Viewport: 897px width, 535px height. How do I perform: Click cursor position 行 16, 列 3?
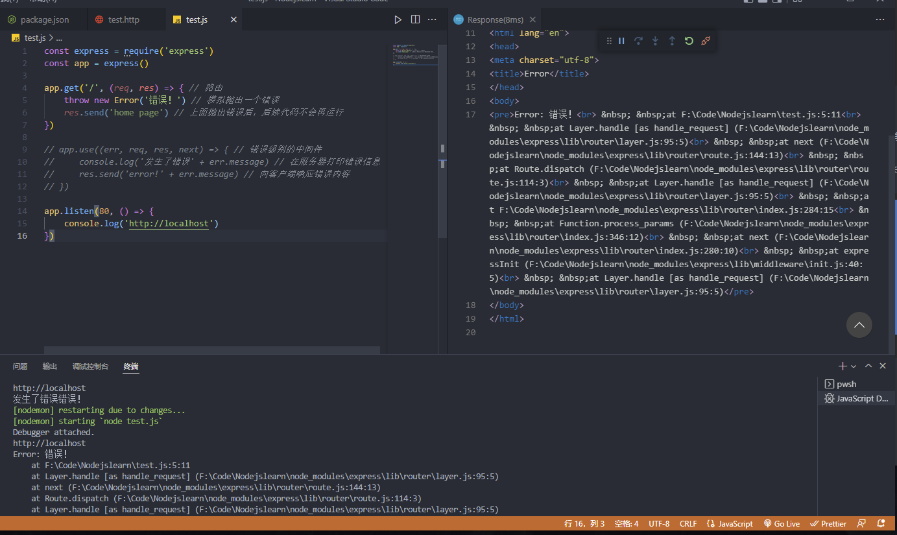(x=584, y=524)
